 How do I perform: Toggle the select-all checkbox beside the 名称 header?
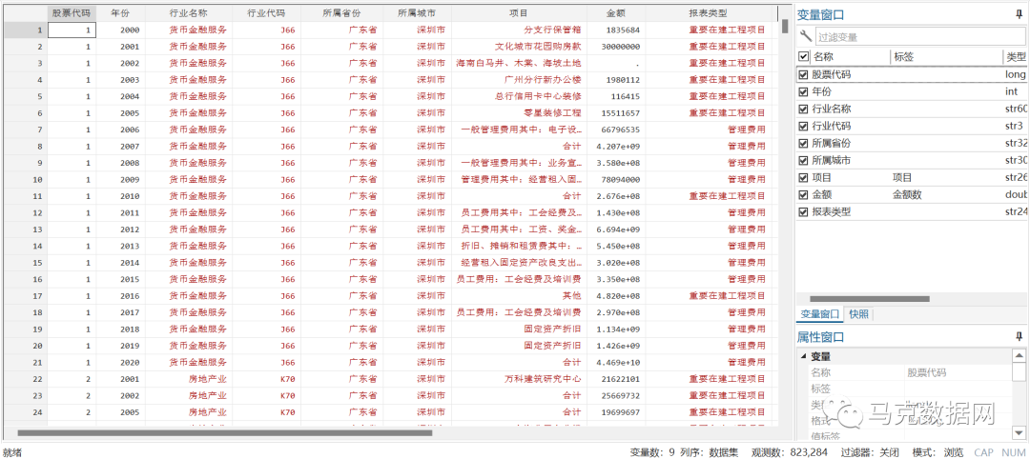[x=803, y=57]
